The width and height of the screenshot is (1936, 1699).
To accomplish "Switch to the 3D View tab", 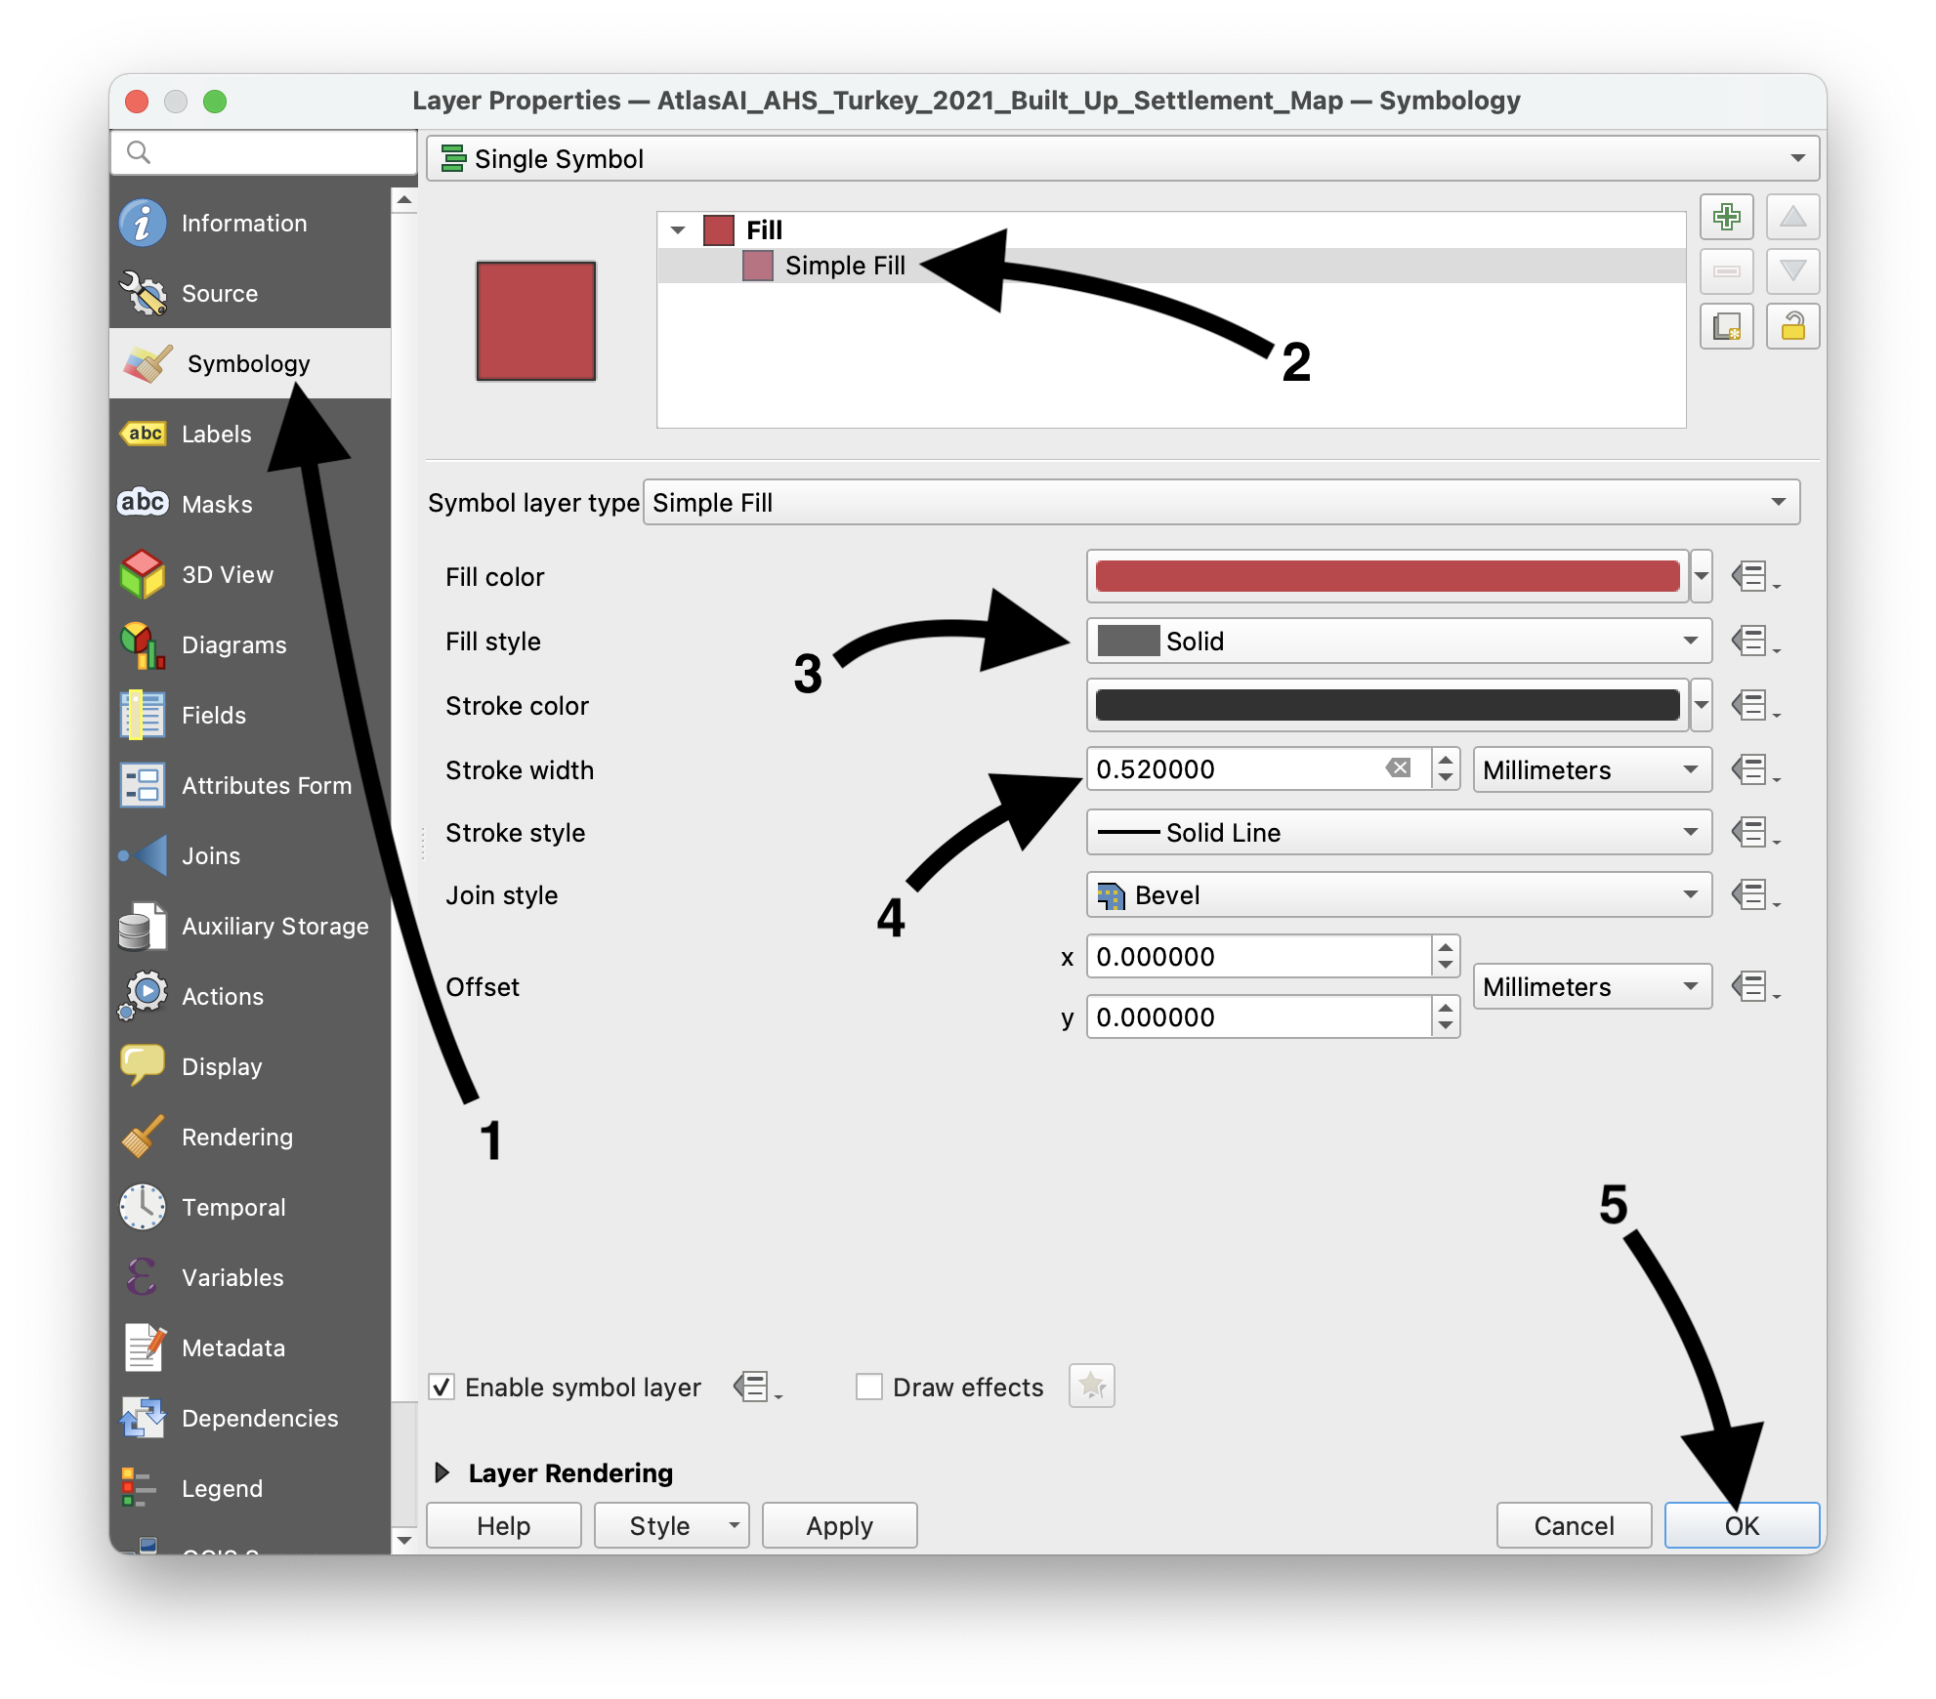I will pyautogui.click(x=250, y=574).
